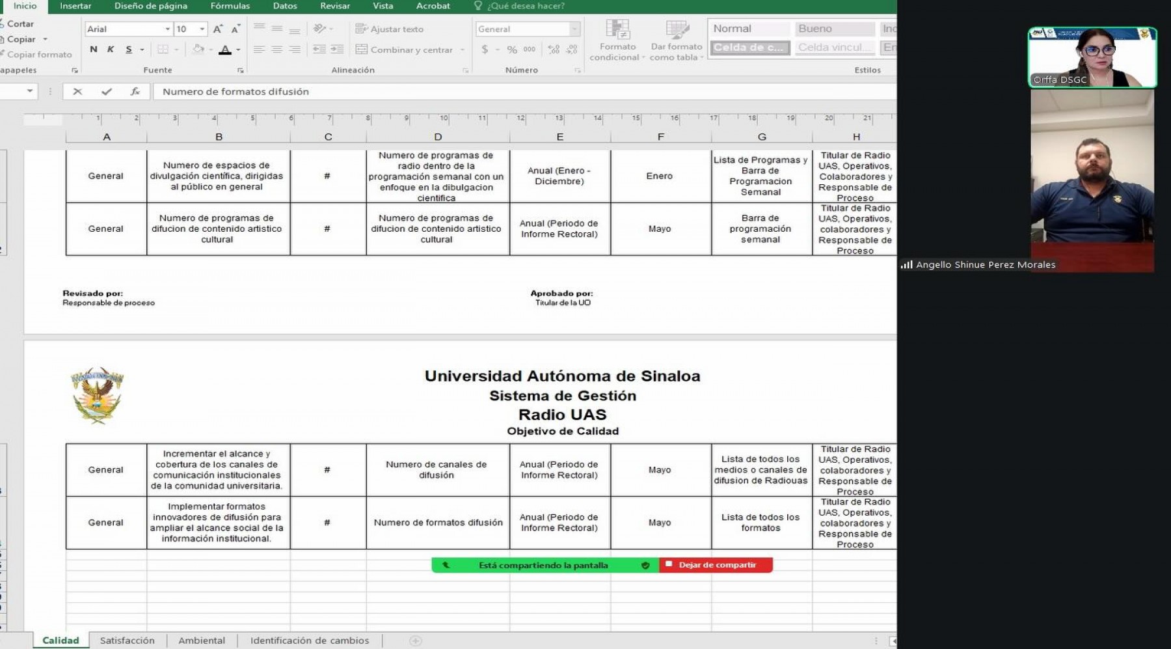Click the add new sheet plus icon
The height and width of the screenshot is (649, 1171).
coord(416,641)
